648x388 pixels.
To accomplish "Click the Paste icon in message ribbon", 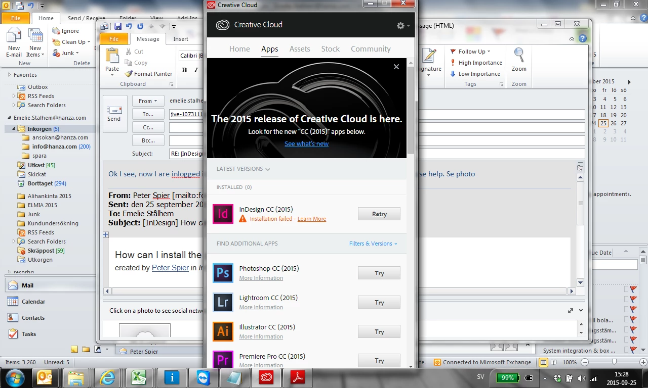I will pos(112,56).
